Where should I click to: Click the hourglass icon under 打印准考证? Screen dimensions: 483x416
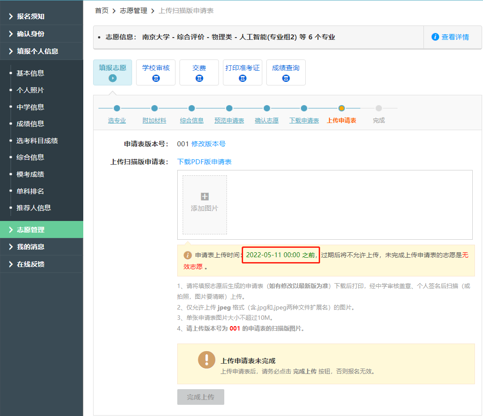point(243,78)
